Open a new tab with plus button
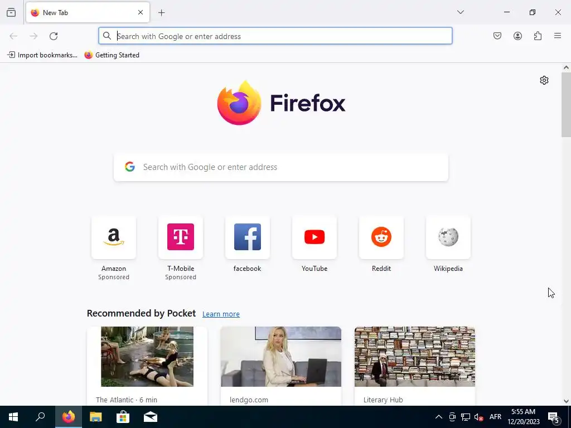The width and height of the screenshot is (571, 428). tap(161, 13)
